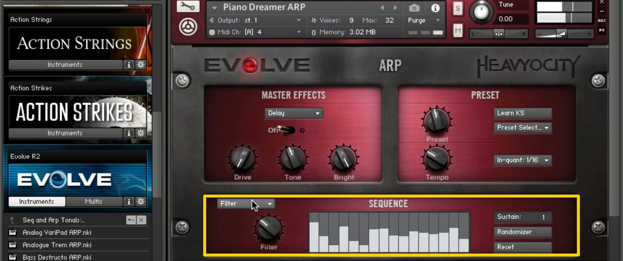Image resolution: width=623 pixels, height=261 pixels.
Task: Close the Seq and Arp Tonals browser list
Action: [141, 220]
